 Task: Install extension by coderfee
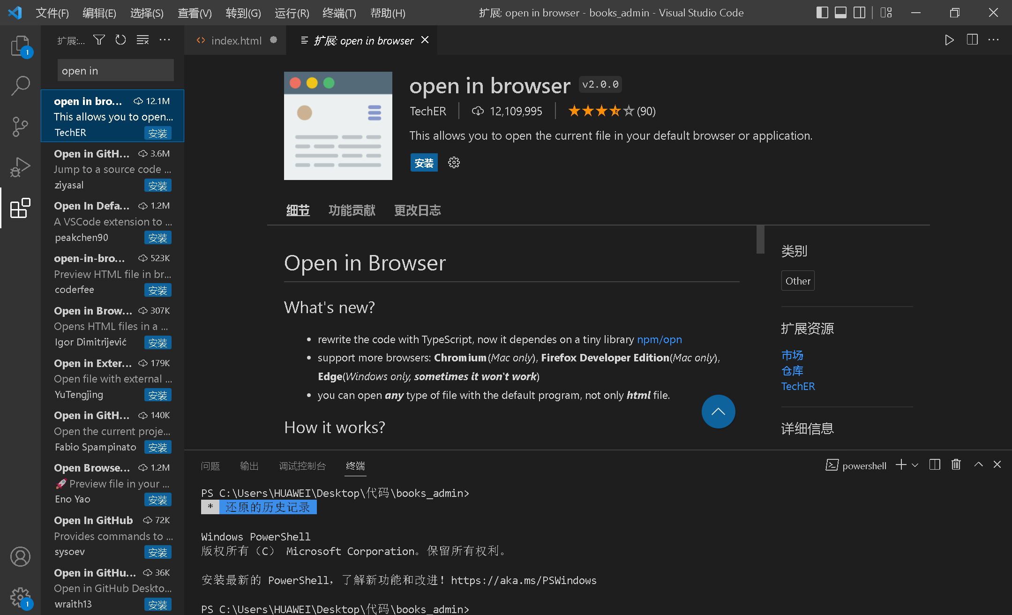pos(157,290)
